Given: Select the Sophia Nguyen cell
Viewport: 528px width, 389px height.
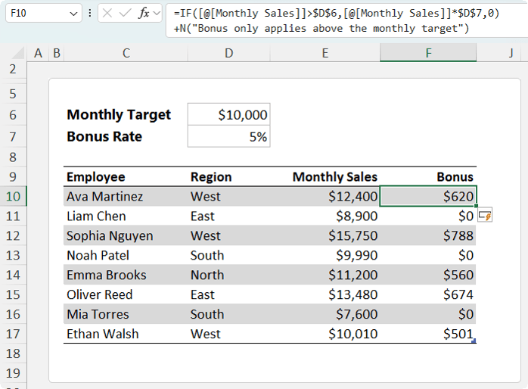Looking at the screenshot, I should point(126,235).
